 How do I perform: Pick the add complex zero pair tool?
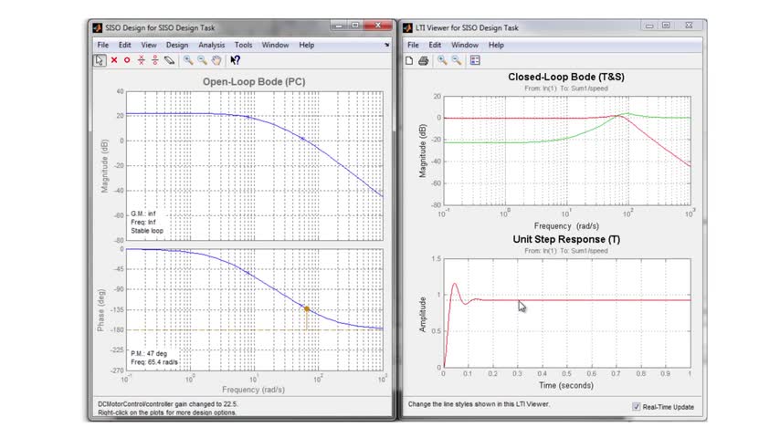point(154,60)
